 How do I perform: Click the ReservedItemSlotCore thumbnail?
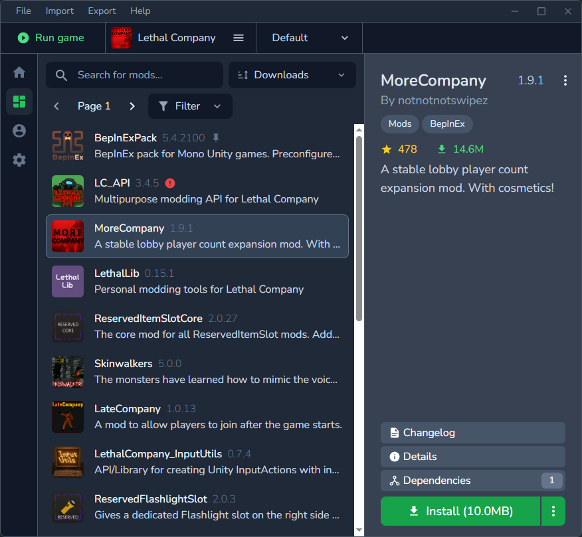coord(68,327)
